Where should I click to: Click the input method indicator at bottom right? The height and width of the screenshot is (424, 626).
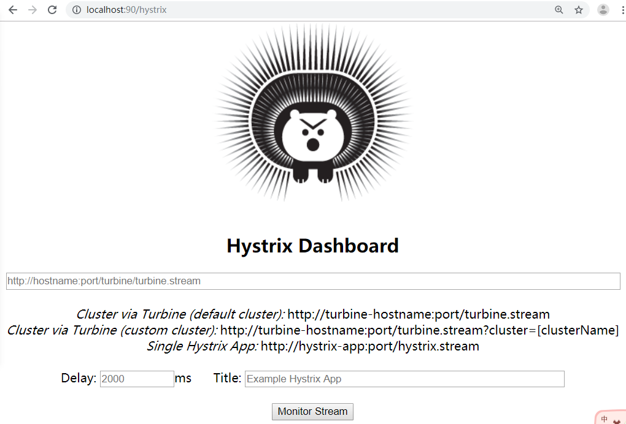click(x=611, y=418)
